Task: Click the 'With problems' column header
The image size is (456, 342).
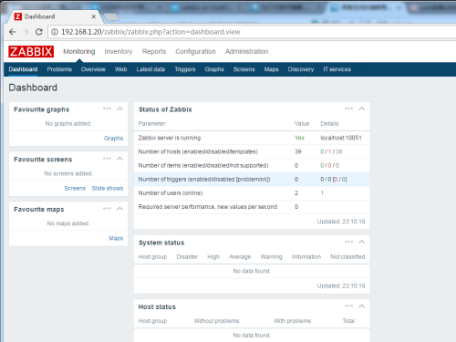Action: pos(292,321)
